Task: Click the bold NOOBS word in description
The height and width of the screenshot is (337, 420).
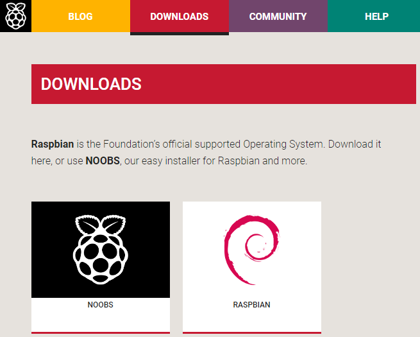Action: tap(103, 161)
